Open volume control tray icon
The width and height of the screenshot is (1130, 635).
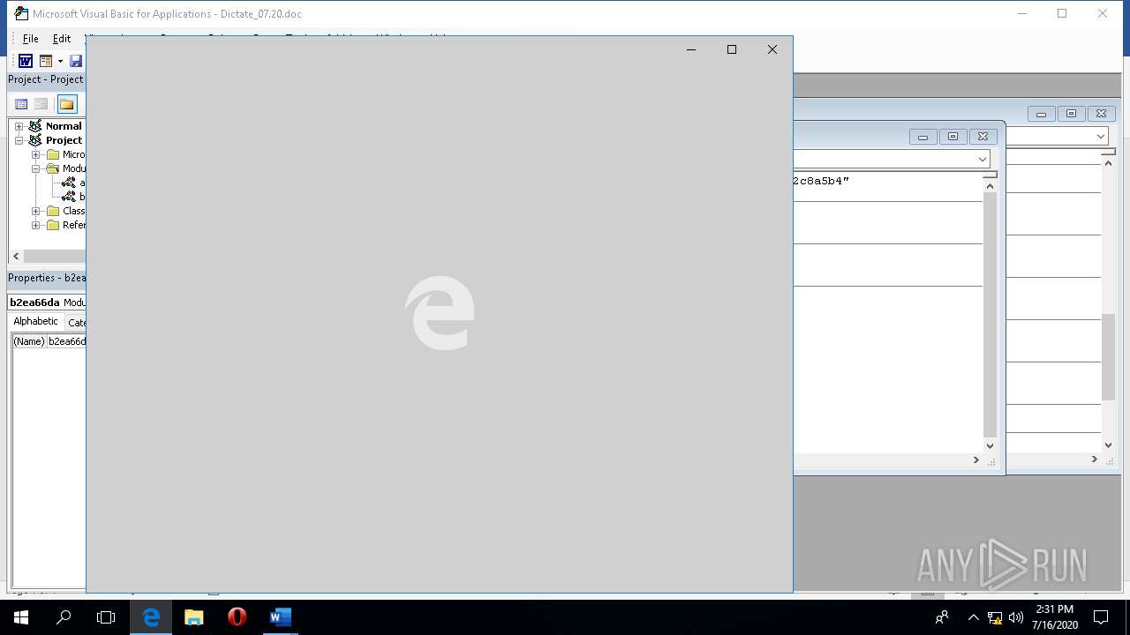pos(1016,617)
